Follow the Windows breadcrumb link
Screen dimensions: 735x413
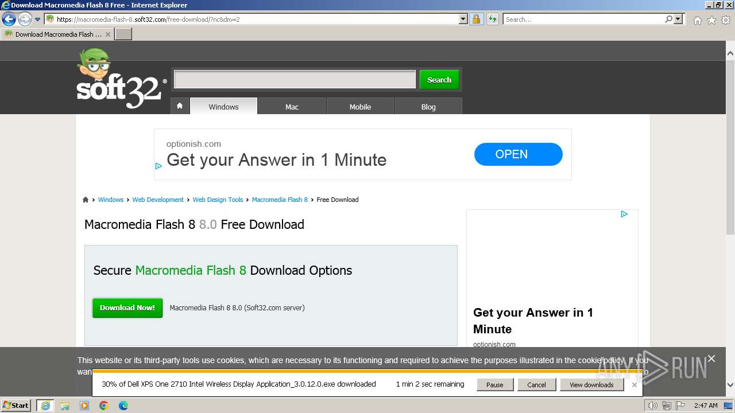110,200
